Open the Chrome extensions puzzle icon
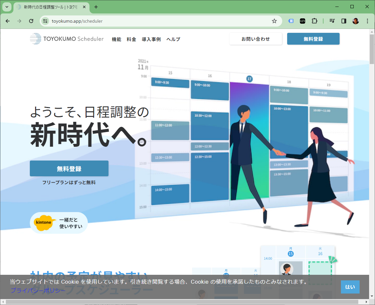 click(314, 21)
